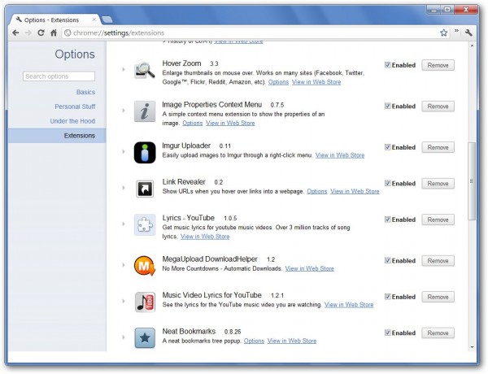The image size is (488, 374).
Task: Click the forward navigation arrow
Action: 28,33
